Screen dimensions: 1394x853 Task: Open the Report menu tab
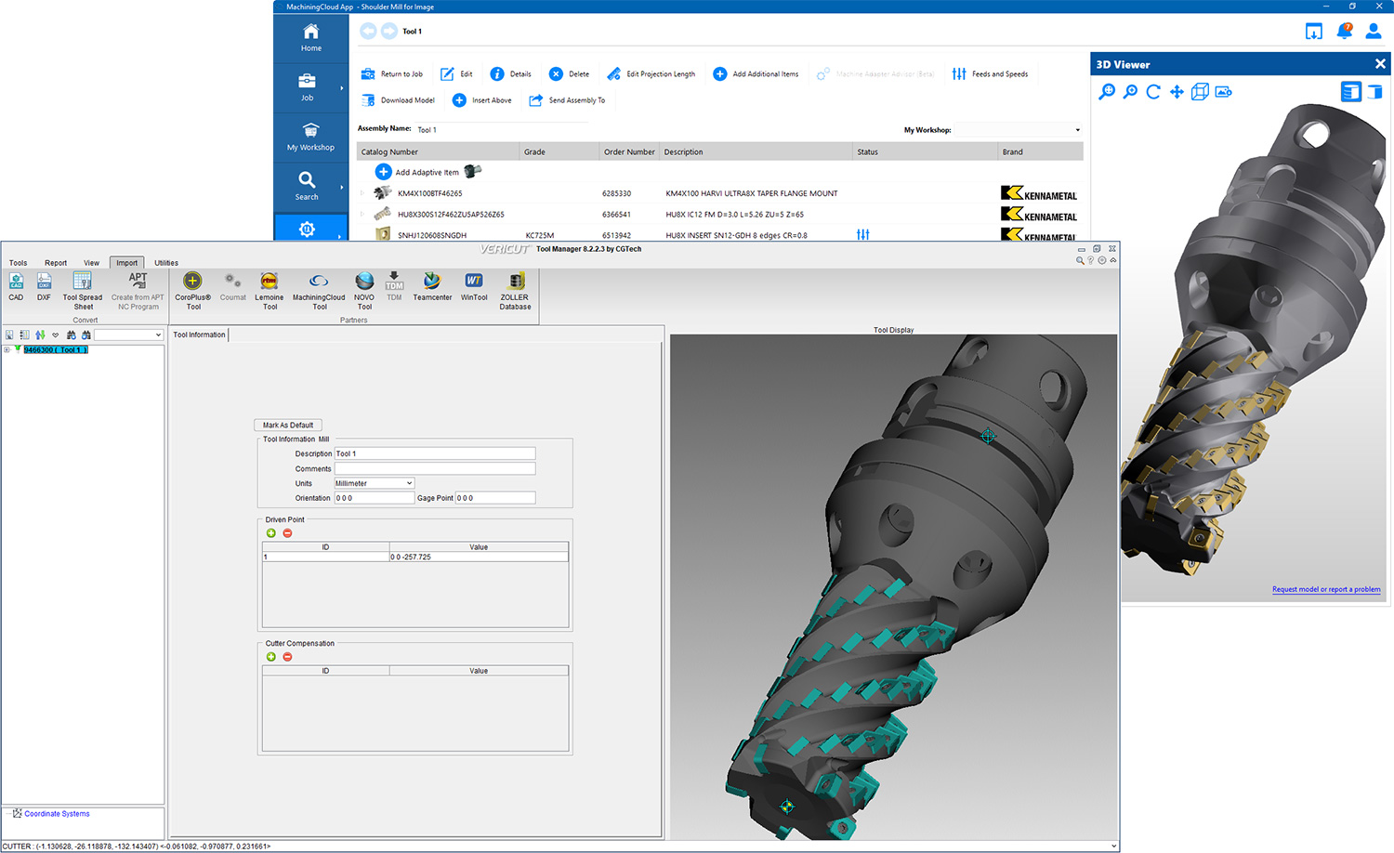tap(56, 263)
